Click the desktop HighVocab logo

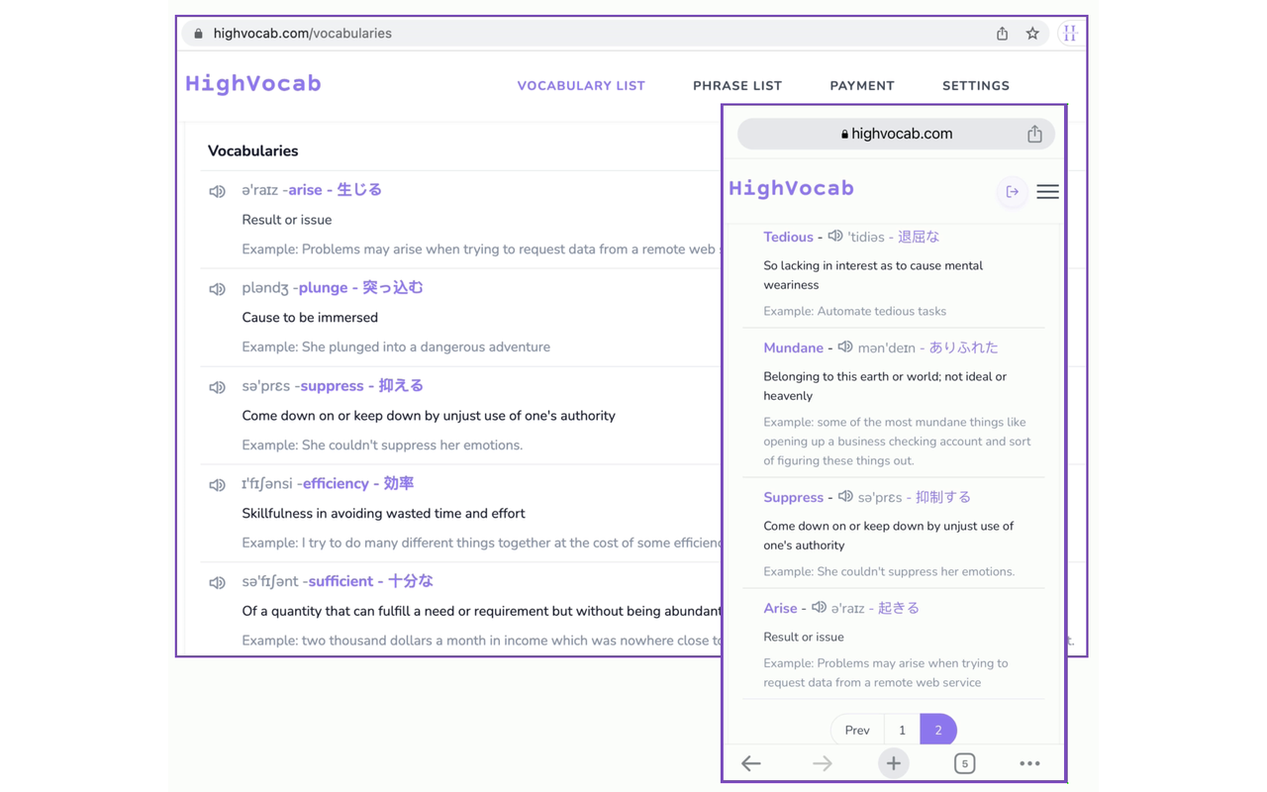pyautogui.click(x=253, y=84)
